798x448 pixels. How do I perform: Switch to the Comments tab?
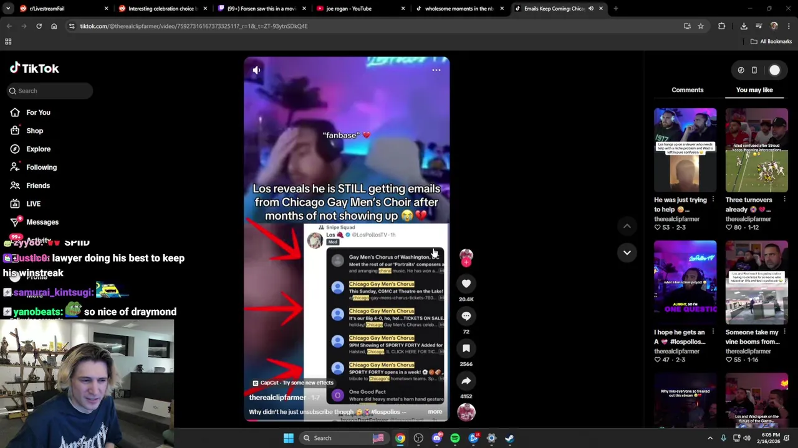pos(687,90)
